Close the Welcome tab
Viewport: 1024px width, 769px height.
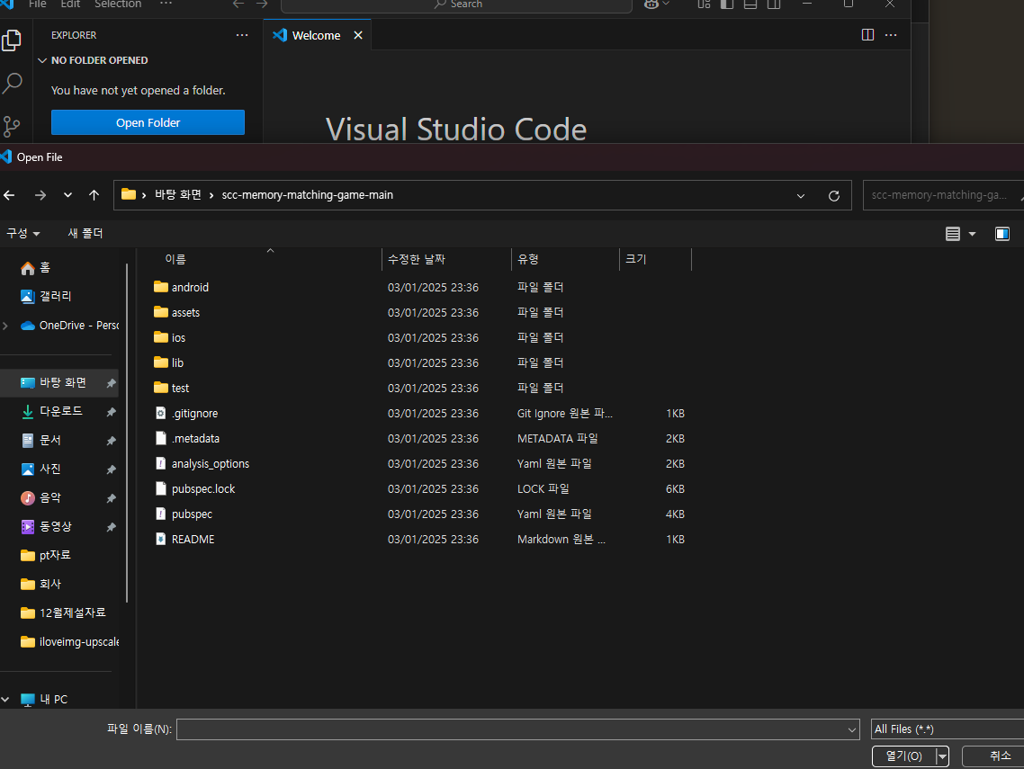(358, 35)
